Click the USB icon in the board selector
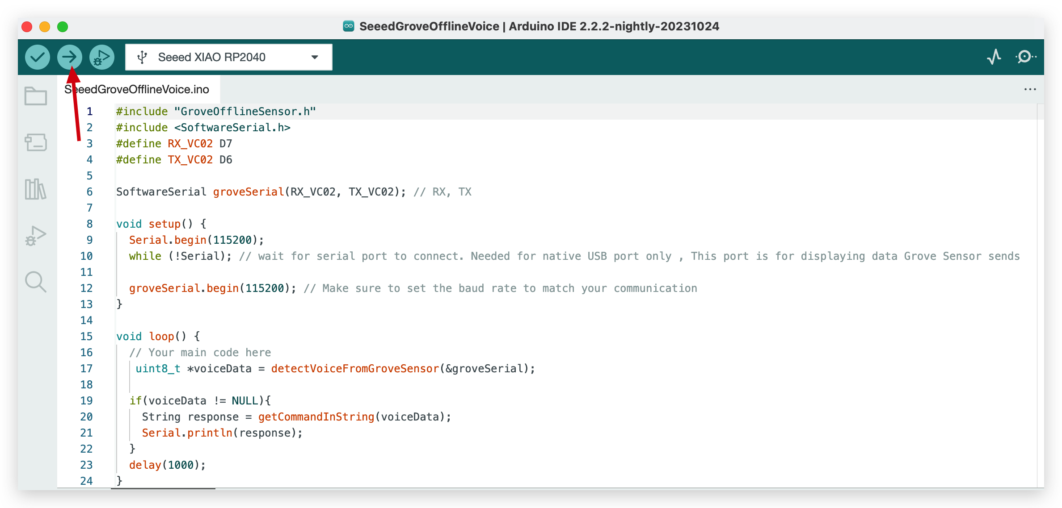The image size is (1062, 508). [142, 57]
